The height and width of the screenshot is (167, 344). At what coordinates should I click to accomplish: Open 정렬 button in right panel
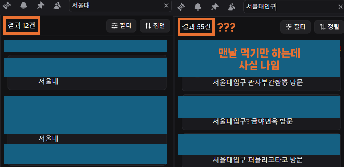pos(329,27)
